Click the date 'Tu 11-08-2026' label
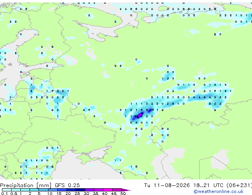Image resolution: width=252 pixels, height=195 pixels. point(167,185)
